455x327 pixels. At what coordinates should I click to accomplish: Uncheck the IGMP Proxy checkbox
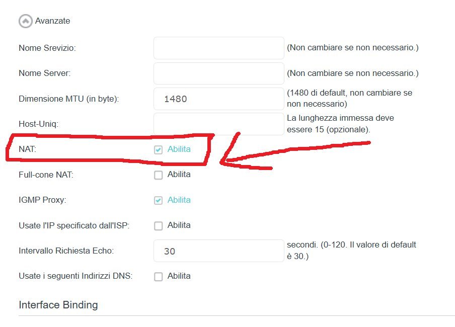159,200
